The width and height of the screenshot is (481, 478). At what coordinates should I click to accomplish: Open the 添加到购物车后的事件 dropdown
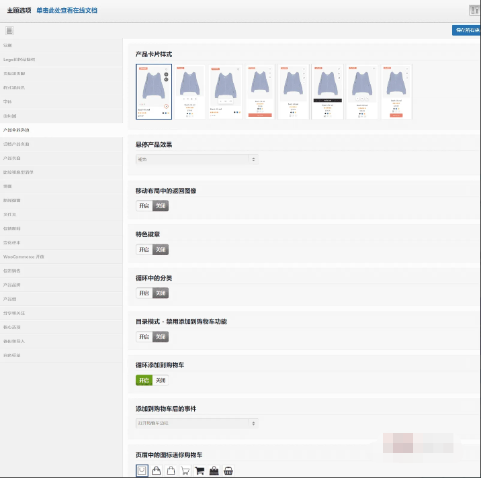(197, 423)
